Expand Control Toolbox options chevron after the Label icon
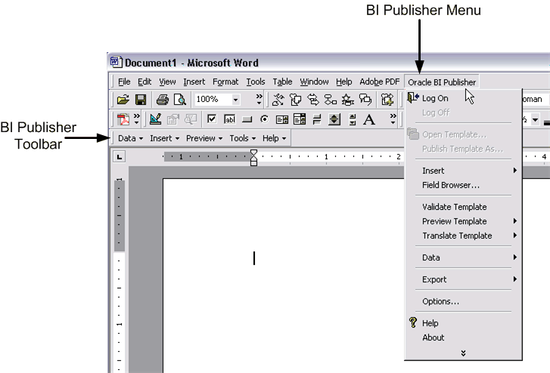 393,119
